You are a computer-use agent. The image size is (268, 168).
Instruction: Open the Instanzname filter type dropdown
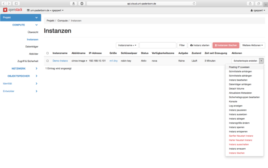[127, 45]
